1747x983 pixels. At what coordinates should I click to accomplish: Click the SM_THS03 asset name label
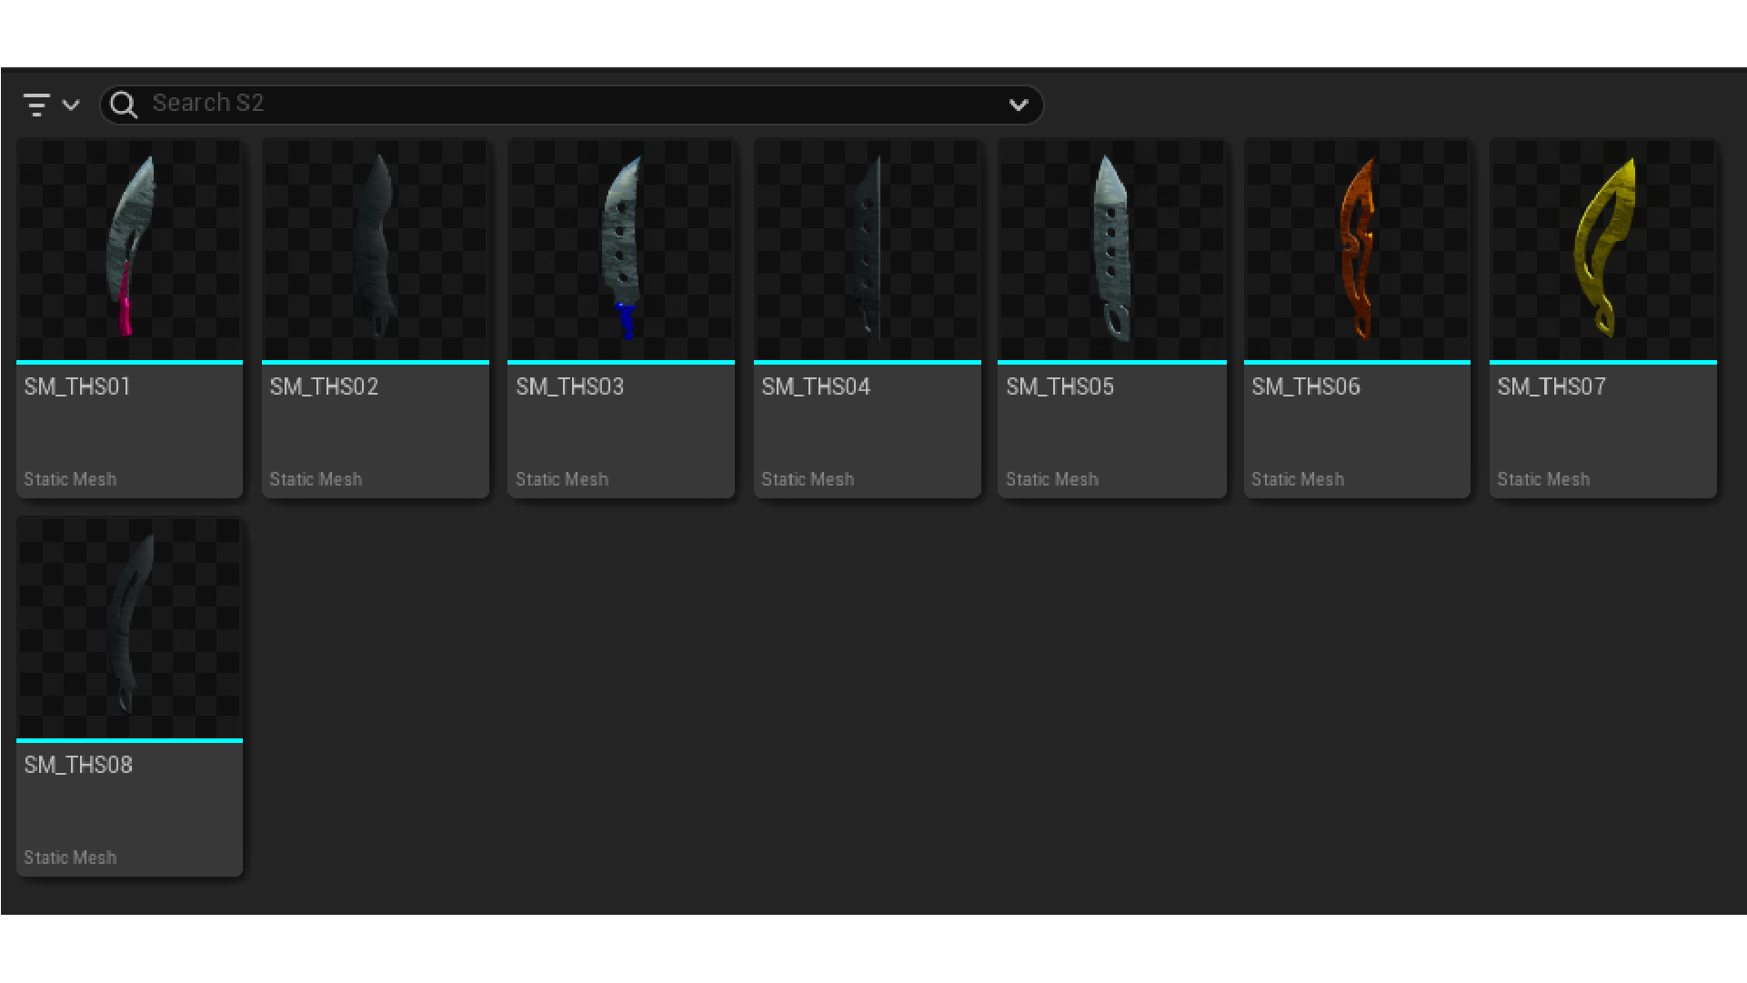tap(570, 387)
